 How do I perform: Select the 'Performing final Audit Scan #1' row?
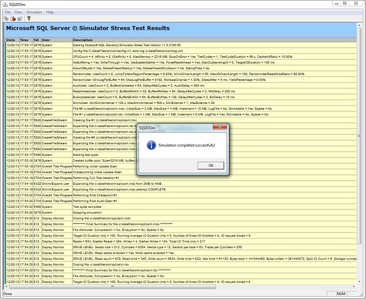[181, 201]
